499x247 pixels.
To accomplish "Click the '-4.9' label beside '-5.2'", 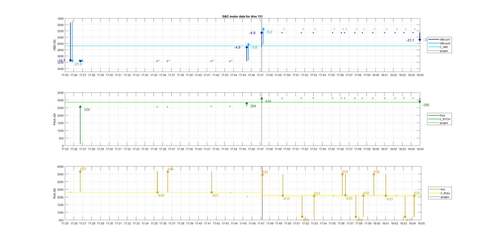I will 252,33.
